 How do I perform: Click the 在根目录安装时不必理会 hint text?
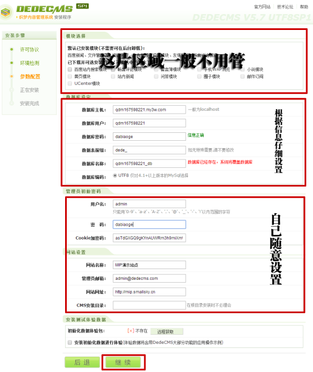pyautogui.click(x=209, y=305)
